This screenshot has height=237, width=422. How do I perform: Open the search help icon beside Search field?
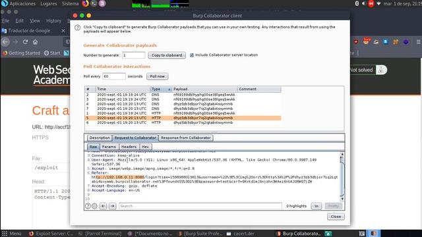(x=88, y=206)
